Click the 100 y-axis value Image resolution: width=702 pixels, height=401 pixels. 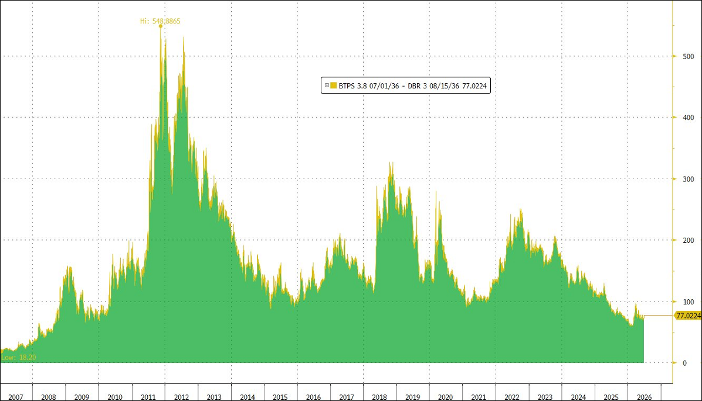click(688, 301)
